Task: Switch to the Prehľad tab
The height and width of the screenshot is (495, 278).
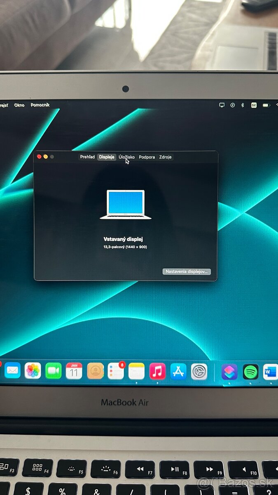Action: [x=87, y=157]
